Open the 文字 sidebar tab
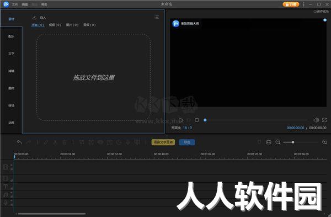The image size is (331, 217). (11, 54)
